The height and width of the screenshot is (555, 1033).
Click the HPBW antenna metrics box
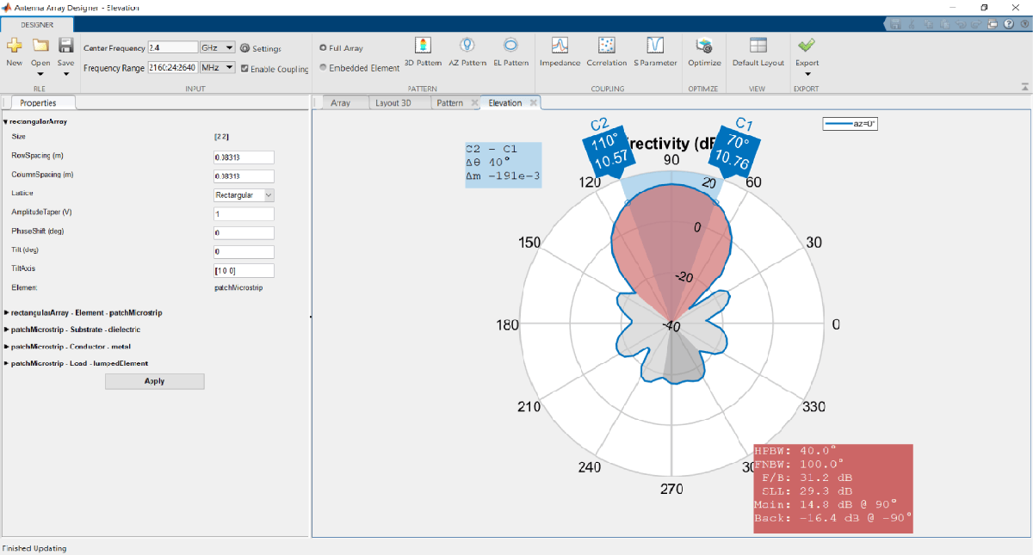(x=833, y=488)
